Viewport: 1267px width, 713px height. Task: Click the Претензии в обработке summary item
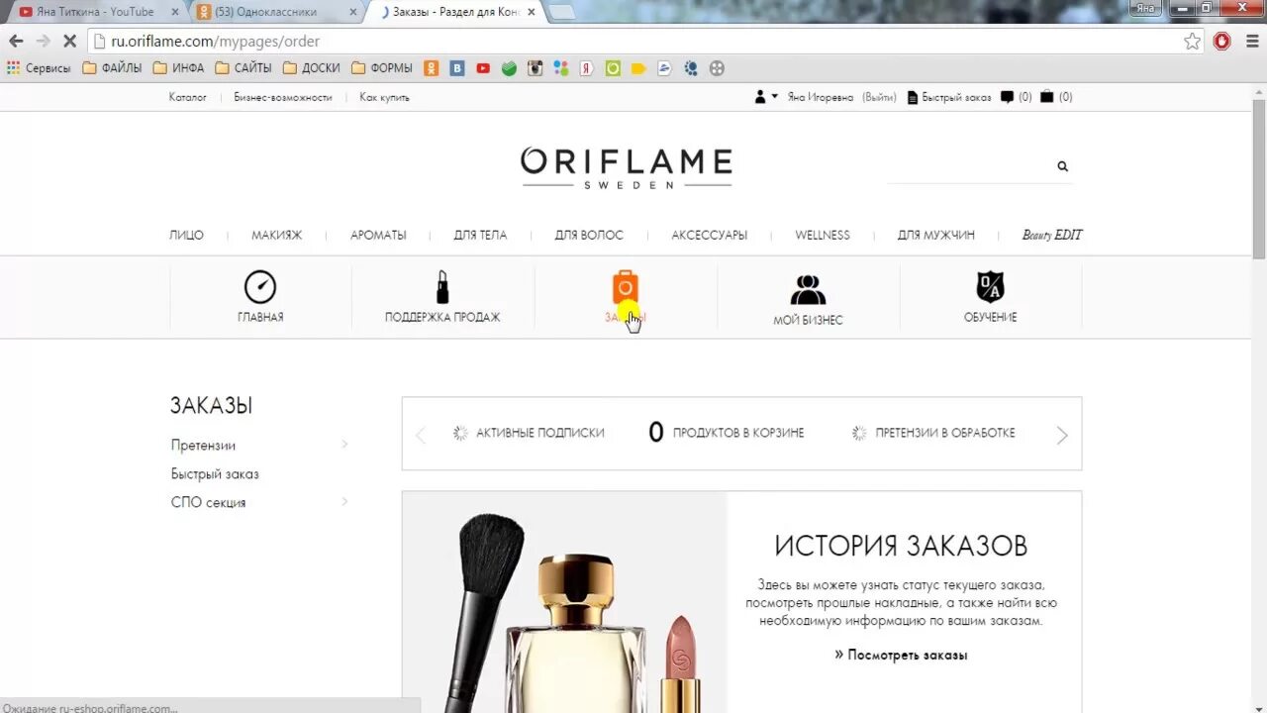[933, 433]
